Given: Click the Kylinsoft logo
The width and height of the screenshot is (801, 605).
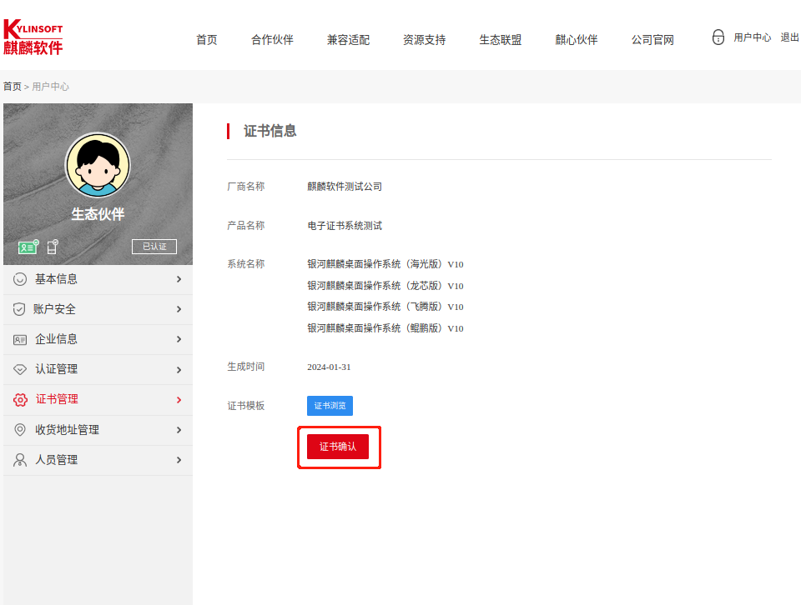Looking at the screenshot, I should click(x=33, y=37).
